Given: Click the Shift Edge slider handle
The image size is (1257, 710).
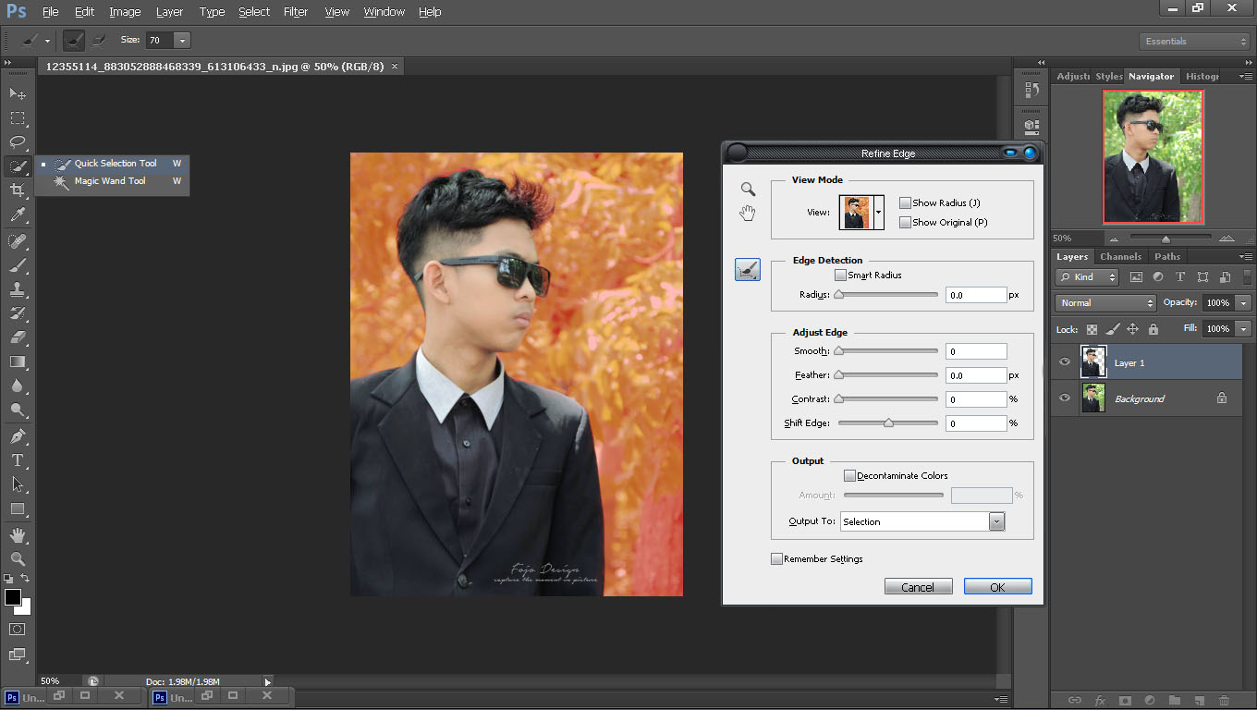Looking at the screenshot, I should (x=888, y=423).
